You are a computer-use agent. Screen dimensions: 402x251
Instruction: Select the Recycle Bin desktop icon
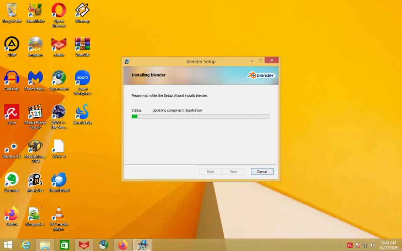[12, 13]
